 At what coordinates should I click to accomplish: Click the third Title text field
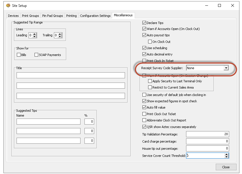coord(71,96)
